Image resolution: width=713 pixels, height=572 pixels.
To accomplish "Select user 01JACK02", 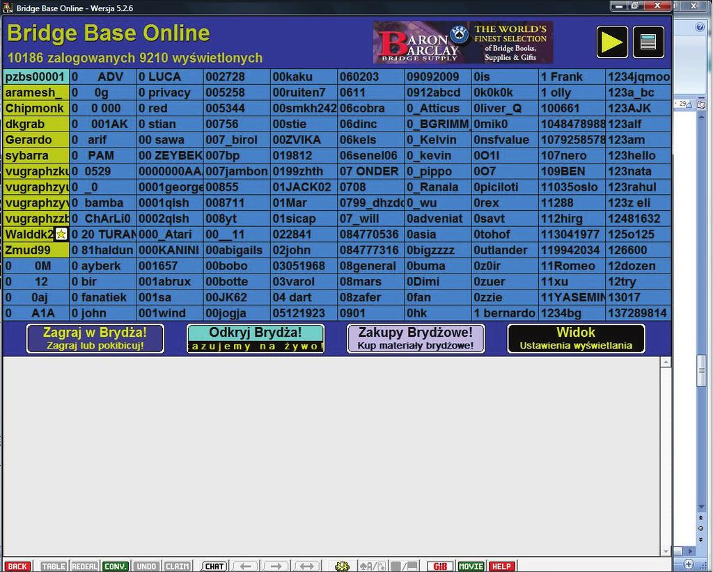I will [304, 187].
